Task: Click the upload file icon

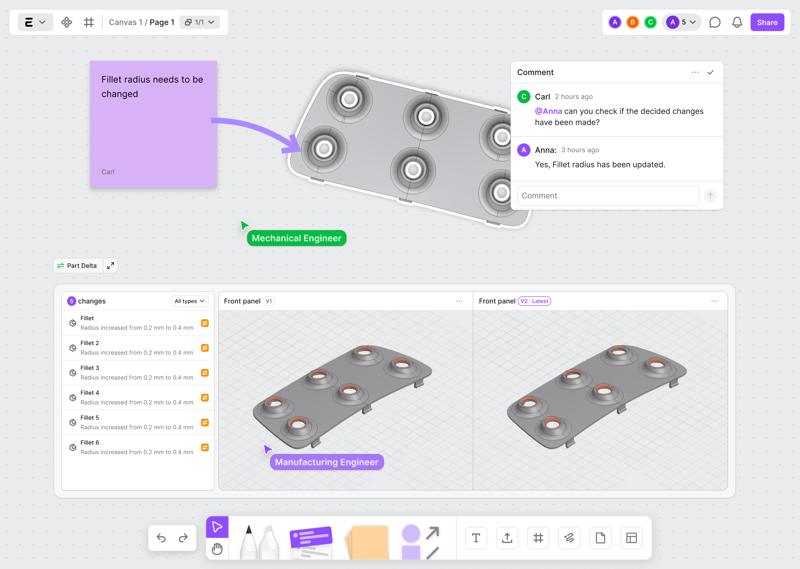Action: point(507,538)
